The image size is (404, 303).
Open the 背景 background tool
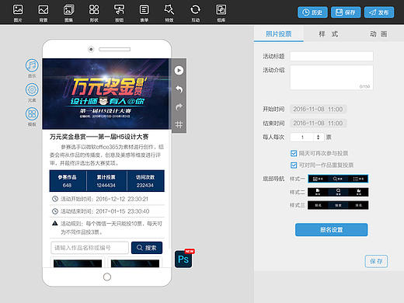coord(44,12)
